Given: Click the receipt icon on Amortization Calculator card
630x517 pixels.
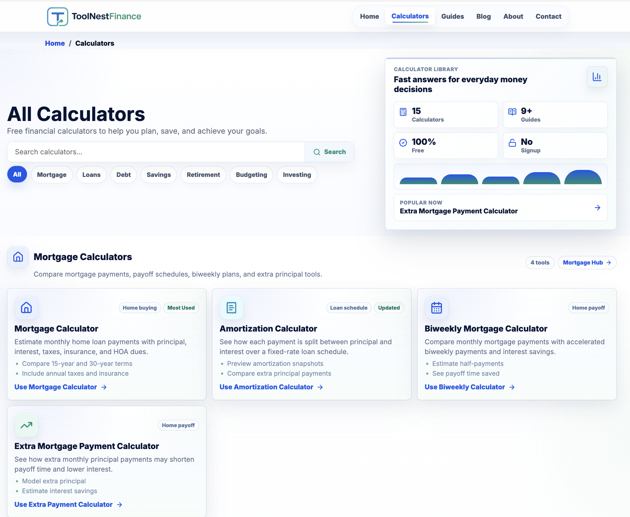Looking at the screenshot, I should (231, 308).
